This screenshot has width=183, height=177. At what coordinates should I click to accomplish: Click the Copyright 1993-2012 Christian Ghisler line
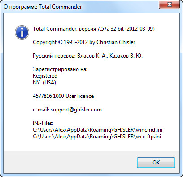84,42
